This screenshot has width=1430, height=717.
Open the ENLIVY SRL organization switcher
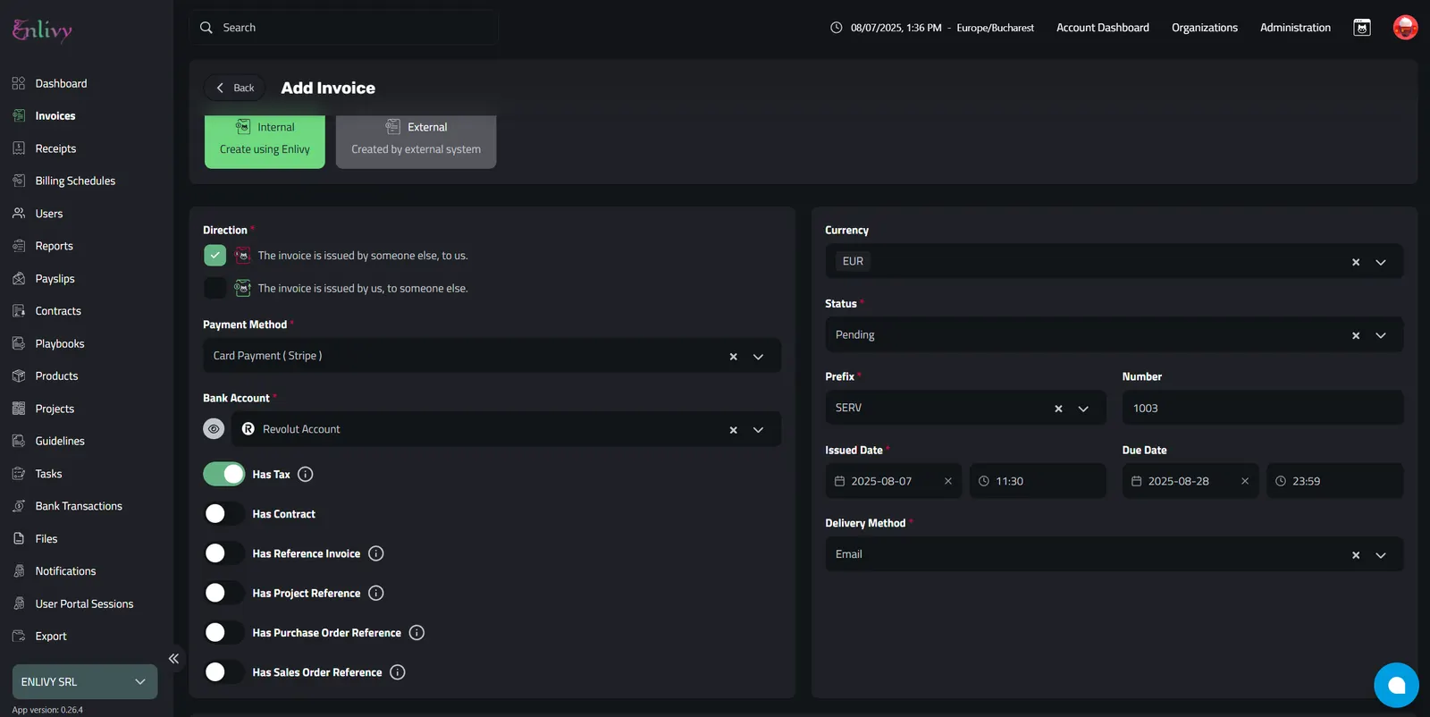click(x=85, y=682)
